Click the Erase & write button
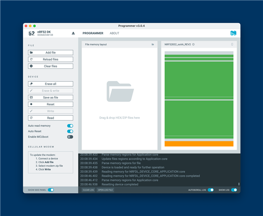 (50, 90)
